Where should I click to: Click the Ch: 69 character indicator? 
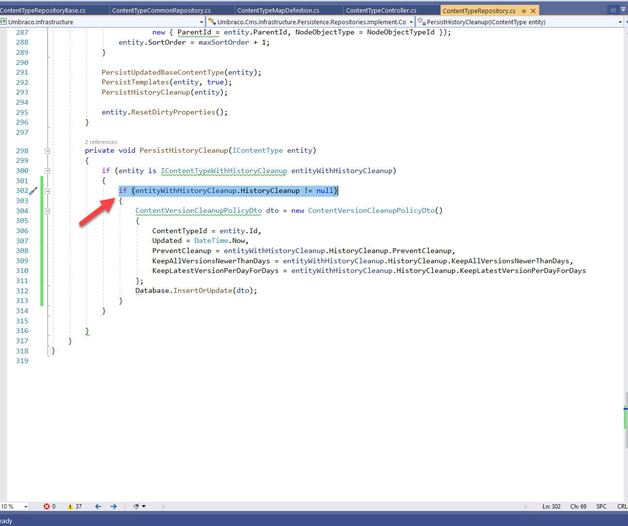[x=578, y=507]
